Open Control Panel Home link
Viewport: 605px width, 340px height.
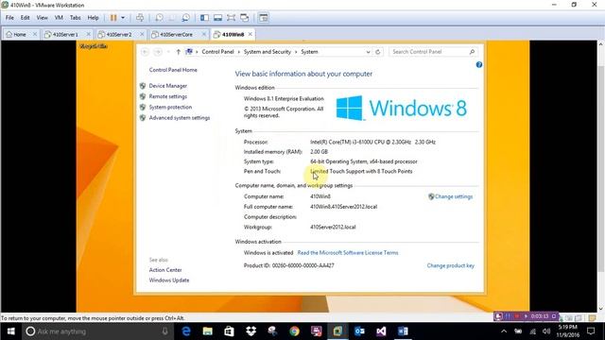173,70
